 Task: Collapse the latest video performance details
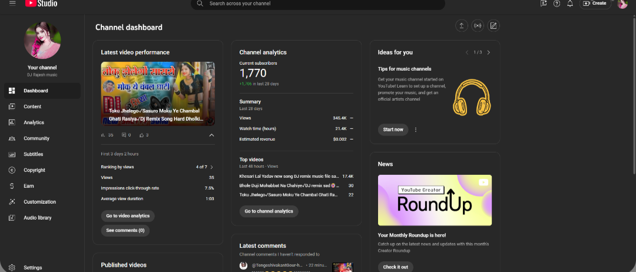pyautogui.click(x=211, y=135)
